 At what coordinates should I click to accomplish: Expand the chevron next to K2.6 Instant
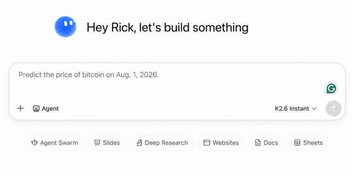pos(314,109)
